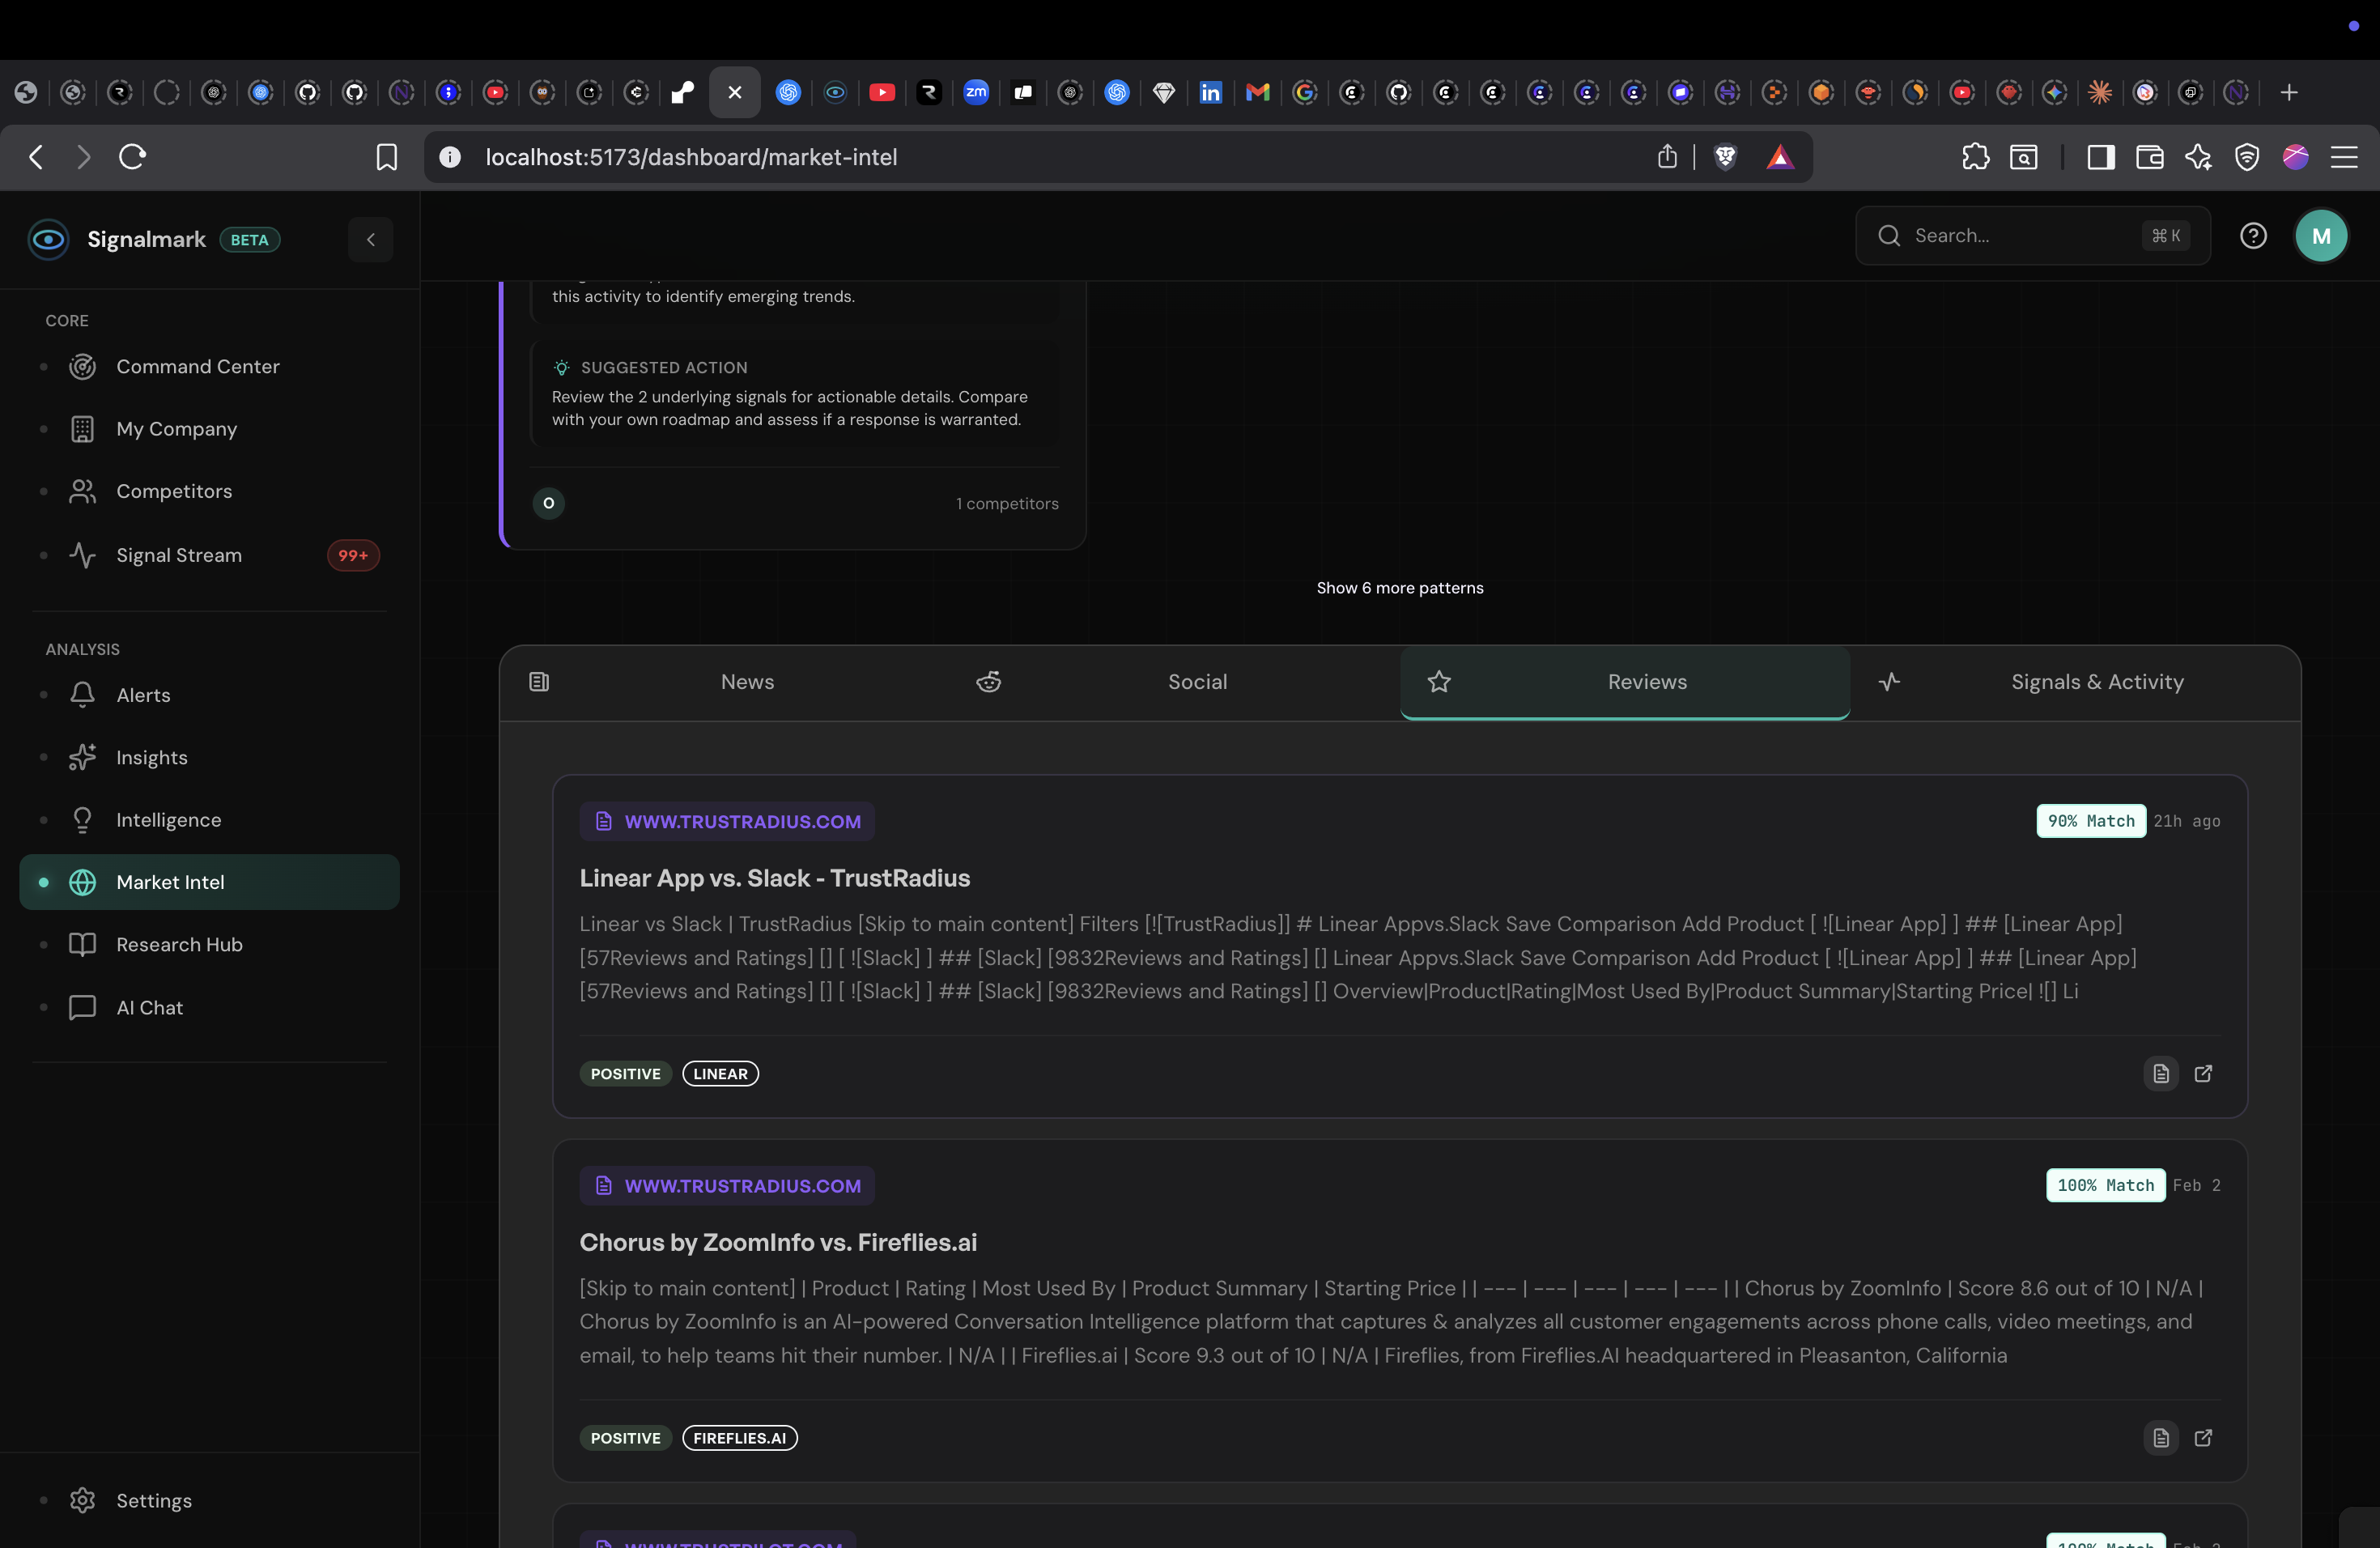Click the user avatar M
Image resolution: width=2380 pixels, height=1548 pixels.
(x=2321, y=236)
